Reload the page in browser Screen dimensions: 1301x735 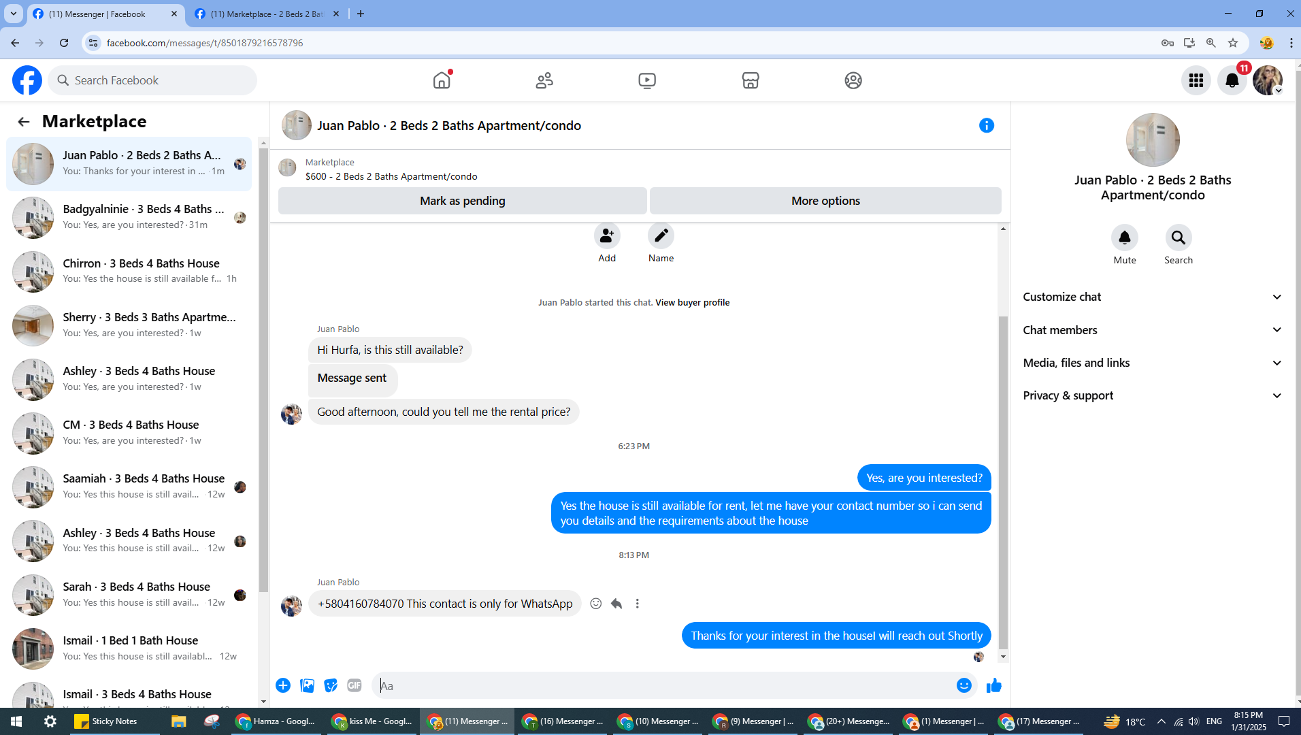tap(64, 43)
